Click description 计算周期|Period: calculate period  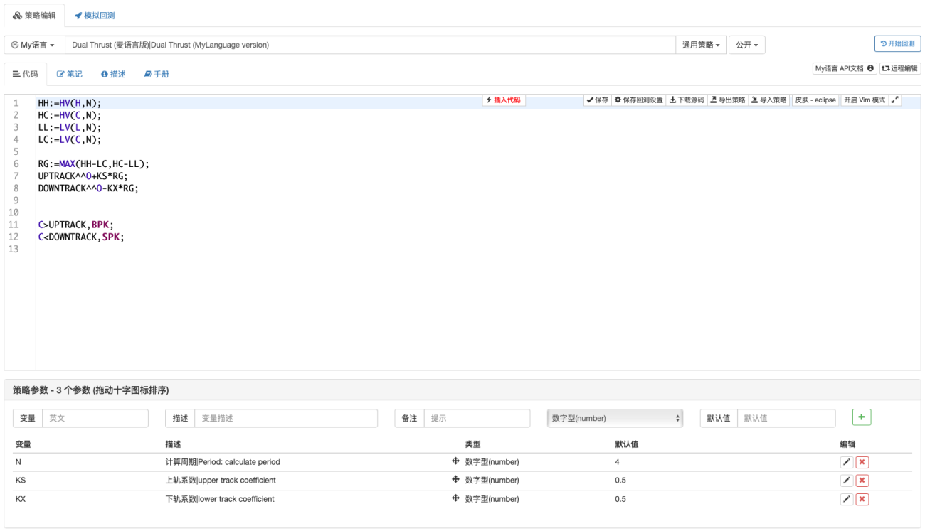pos(223,462)
